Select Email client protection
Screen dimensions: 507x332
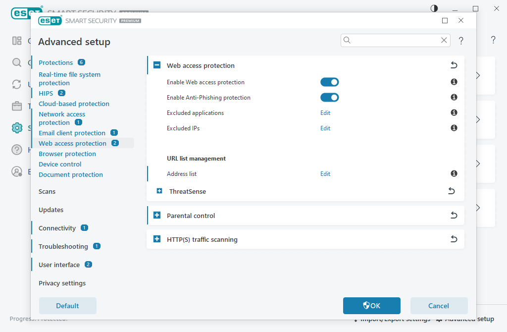72,133
